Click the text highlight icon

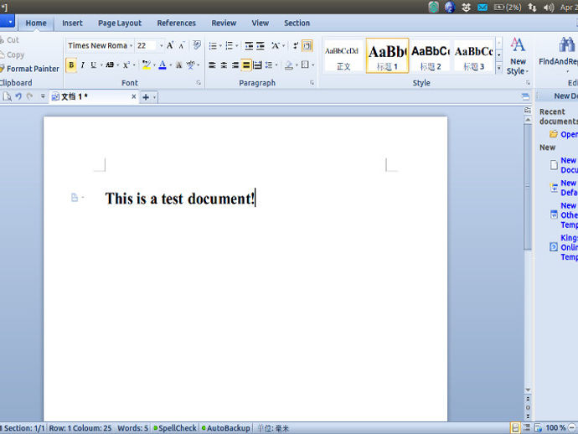147,65
